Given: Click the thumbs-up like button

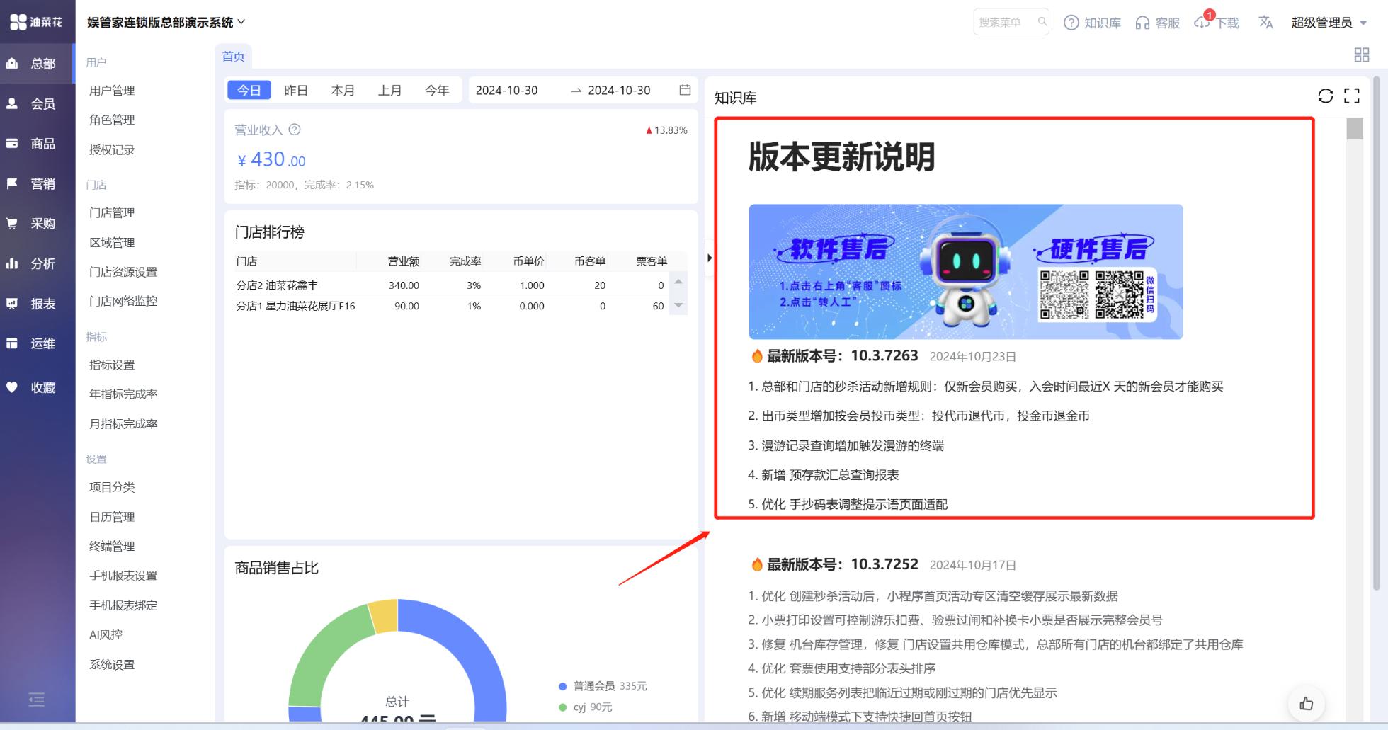Looking at the screenshot, I should pyautogui.click(x=1307, y=703).
